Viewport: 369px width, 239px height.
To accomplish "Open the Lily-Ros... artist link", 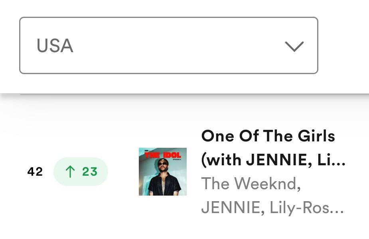I will point(307,208).
